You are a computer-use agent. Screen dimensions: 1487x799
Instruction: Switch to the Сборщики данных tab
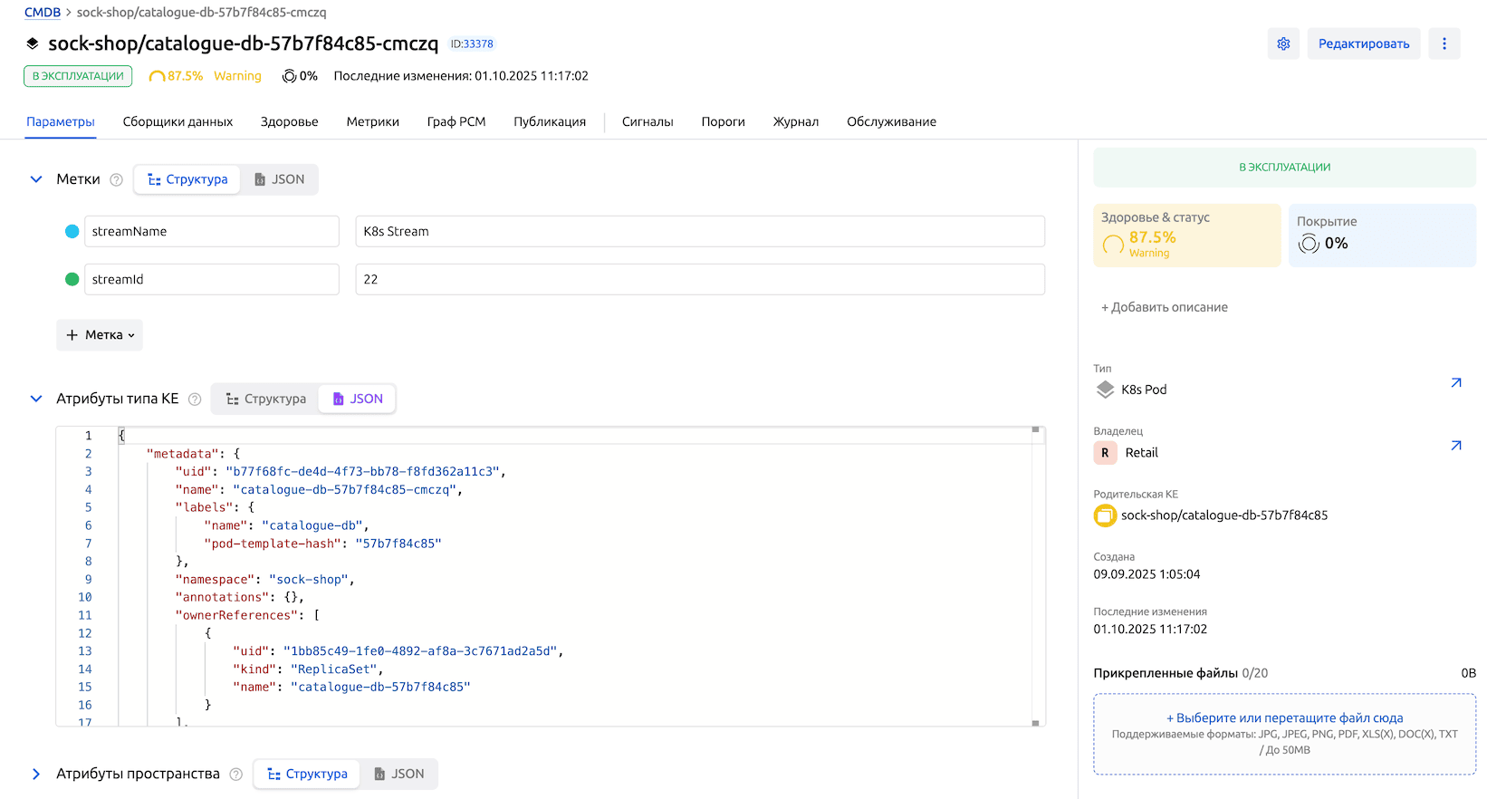[177, 121]
